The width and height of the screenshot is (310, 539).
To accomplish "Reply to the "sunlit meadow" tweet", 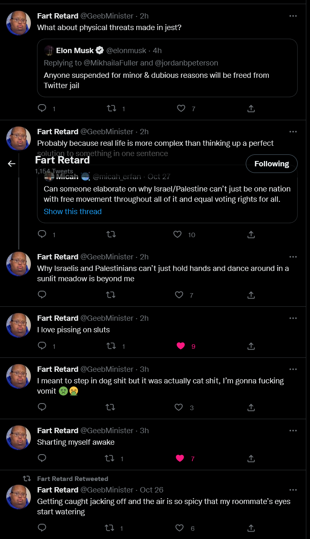I will pyautogui.click(x=42, y=295).
